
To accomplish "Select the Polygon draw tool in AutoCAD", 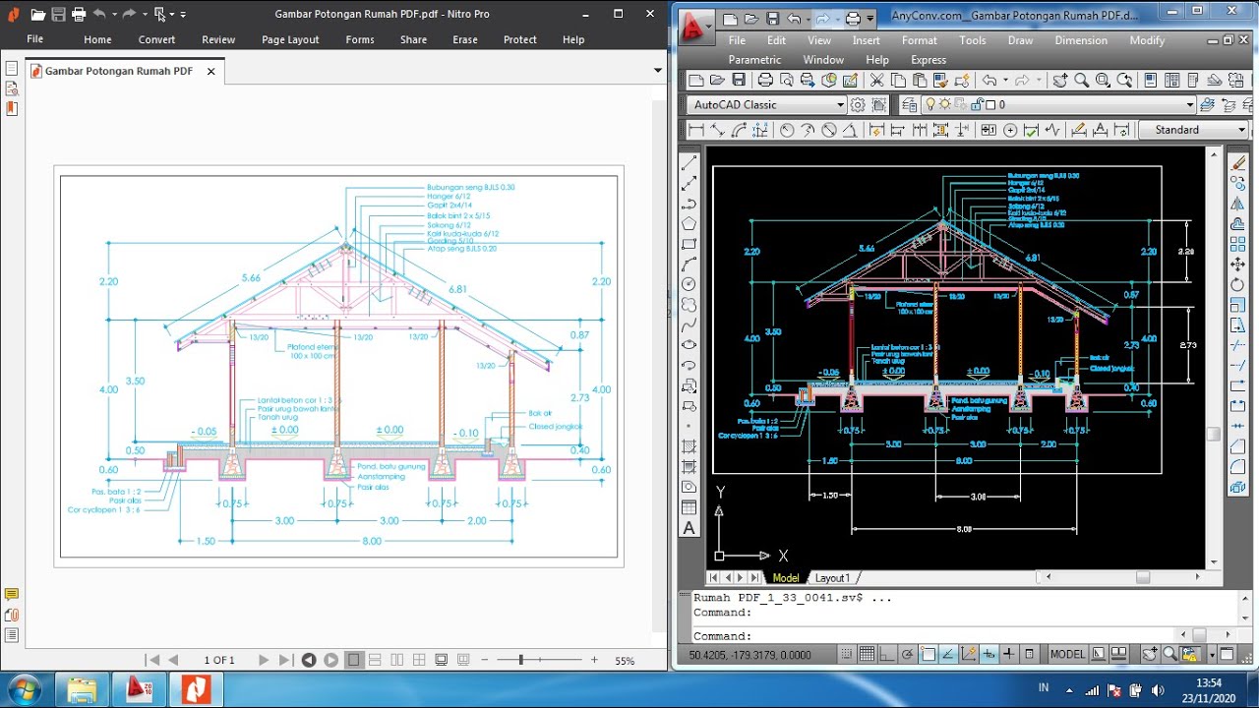I will [x=689, y=223].
